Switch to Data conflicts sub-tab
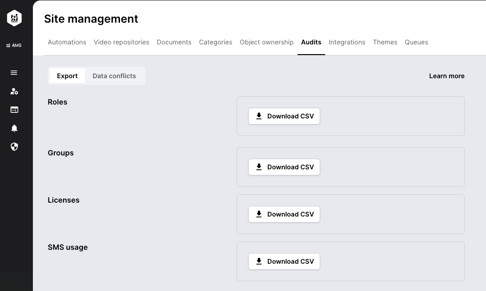This screenshot has height=291, width=486. (114, 76)
